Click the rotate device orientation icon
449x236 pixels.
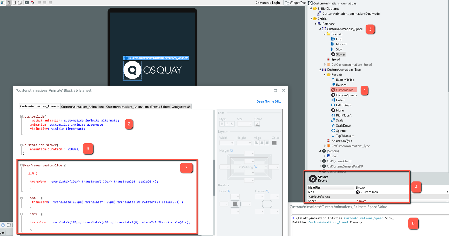(x=19, y=3)
